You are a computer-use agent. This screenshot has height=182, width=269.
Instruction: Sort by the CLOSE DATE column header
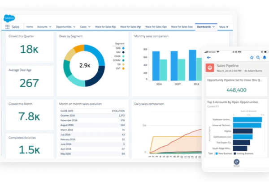click(67, 111)
